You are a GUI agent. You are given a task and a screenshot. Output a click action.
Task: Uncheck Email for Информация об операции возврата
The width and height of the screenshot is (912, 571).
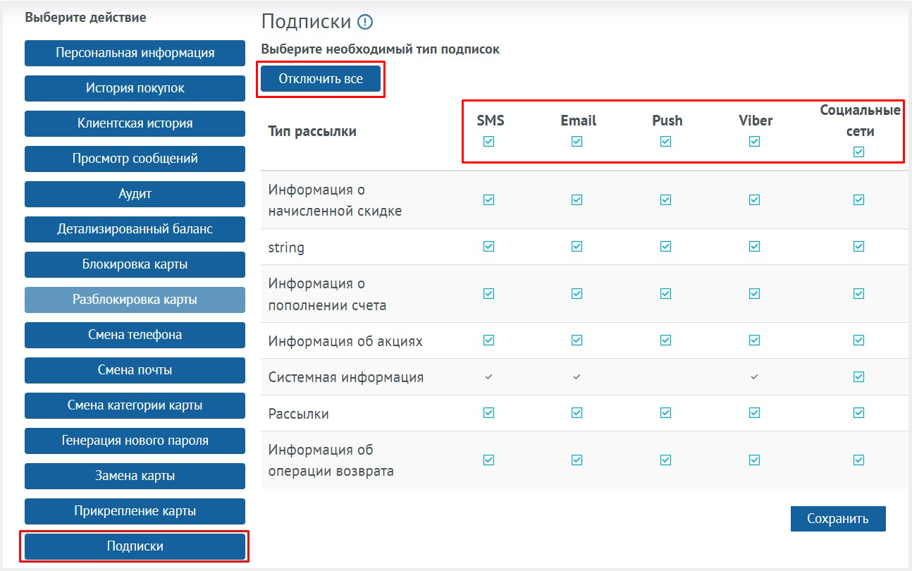click(577, 460)
